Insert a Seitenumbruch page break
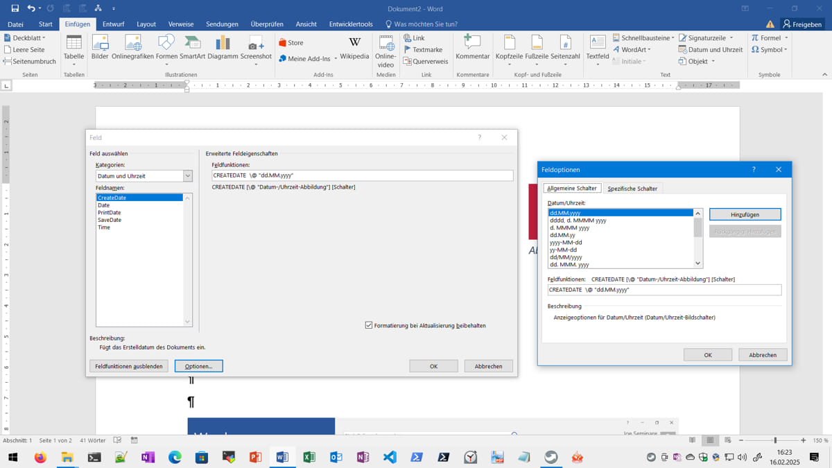The width and height of the screenshot is (832, 468). click(x=29, y=62)
